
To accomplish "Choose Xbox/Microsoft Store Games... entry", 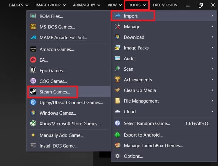I will point(69,124).
